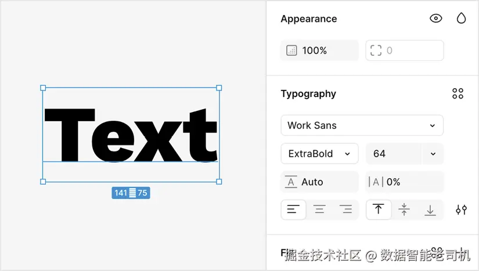
Task: Select the letter spacing field showing 0%
Action: click(x=405, y=182)
